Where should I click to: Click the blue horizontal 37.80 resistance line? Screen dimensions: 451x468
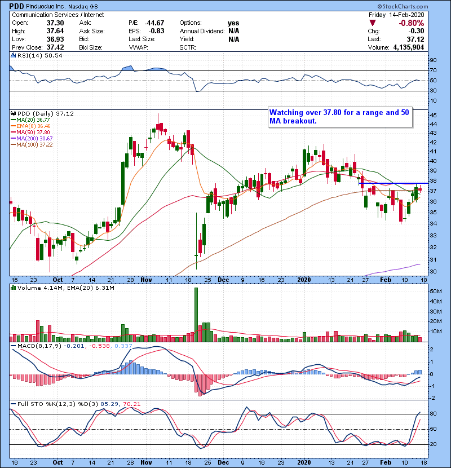(393, 183)
